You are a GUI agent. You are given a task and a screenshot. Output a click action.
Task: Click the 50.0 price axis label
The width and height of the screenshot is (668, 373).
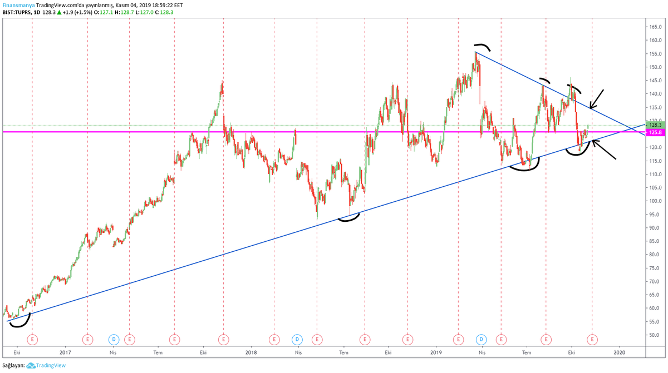point(655,335)
